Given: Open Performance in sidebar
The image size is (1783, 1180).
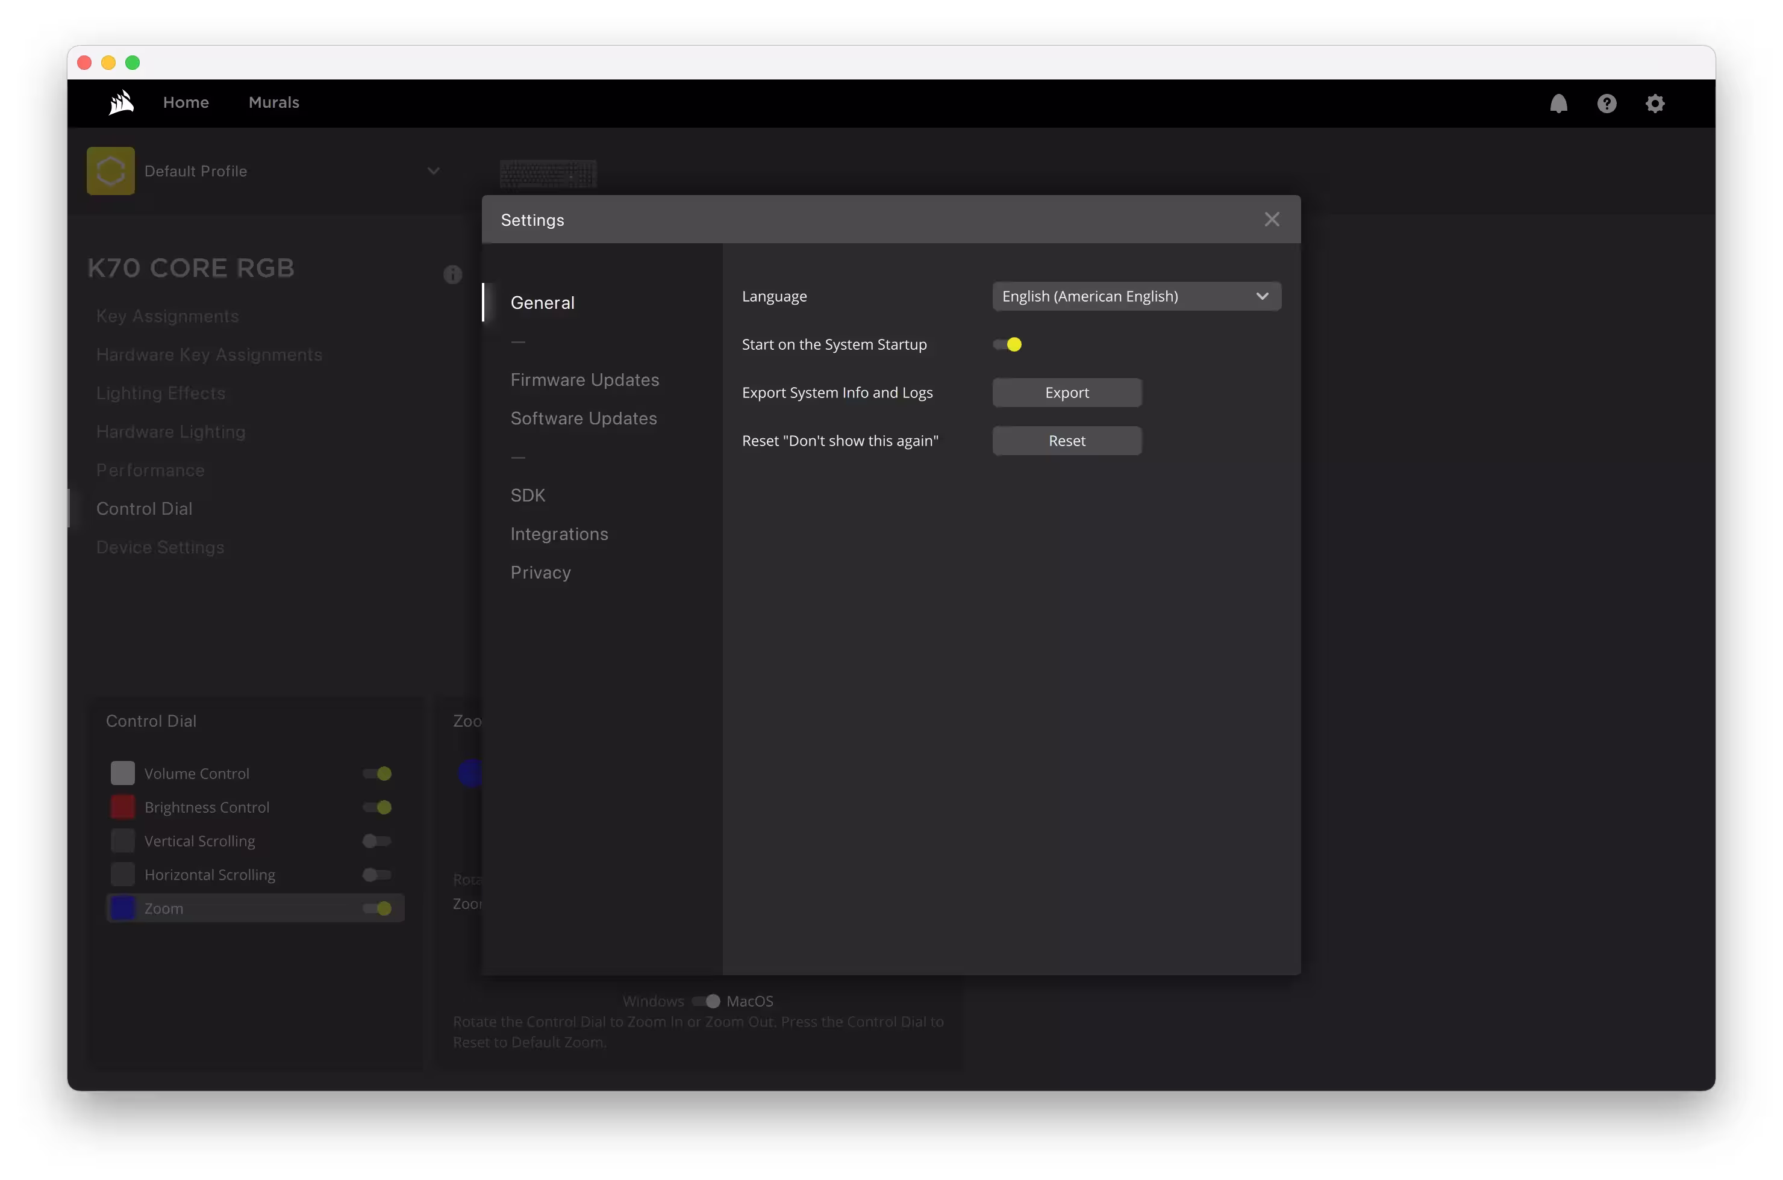Looking at the screenshot, I should pos(150,470).
